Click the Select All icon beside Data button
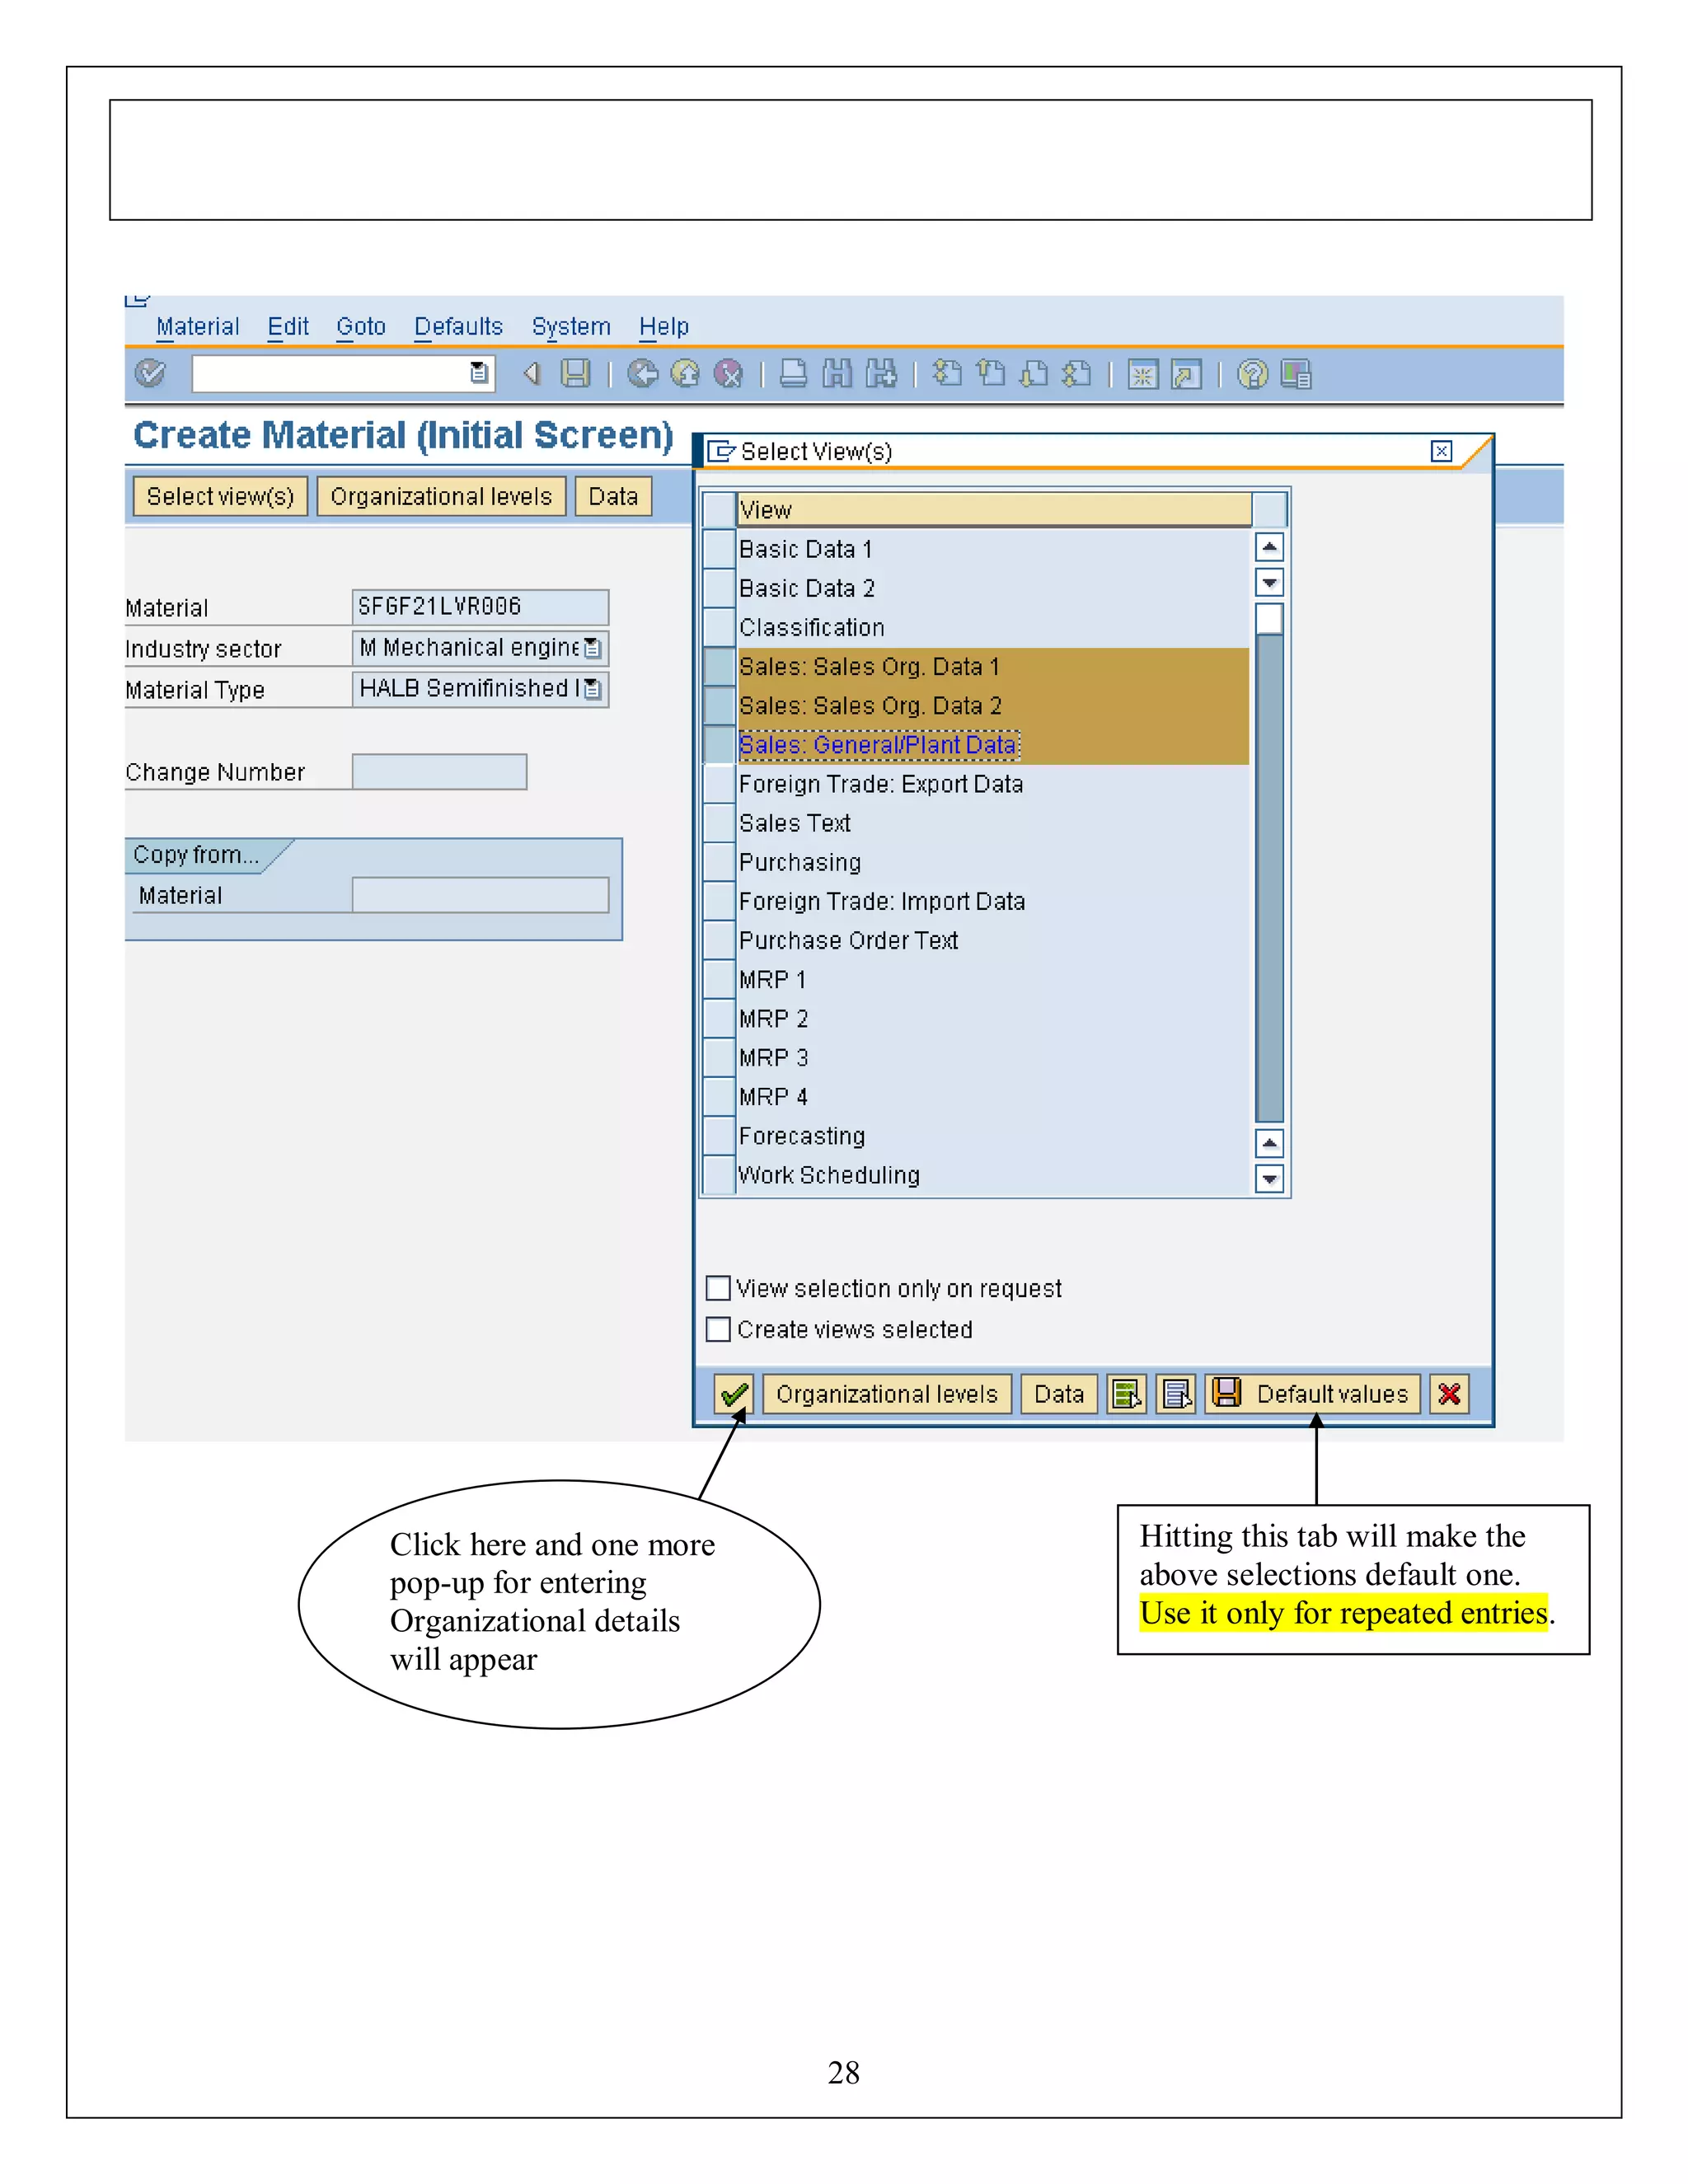1688x2184 pixels. (1126, 1393)
